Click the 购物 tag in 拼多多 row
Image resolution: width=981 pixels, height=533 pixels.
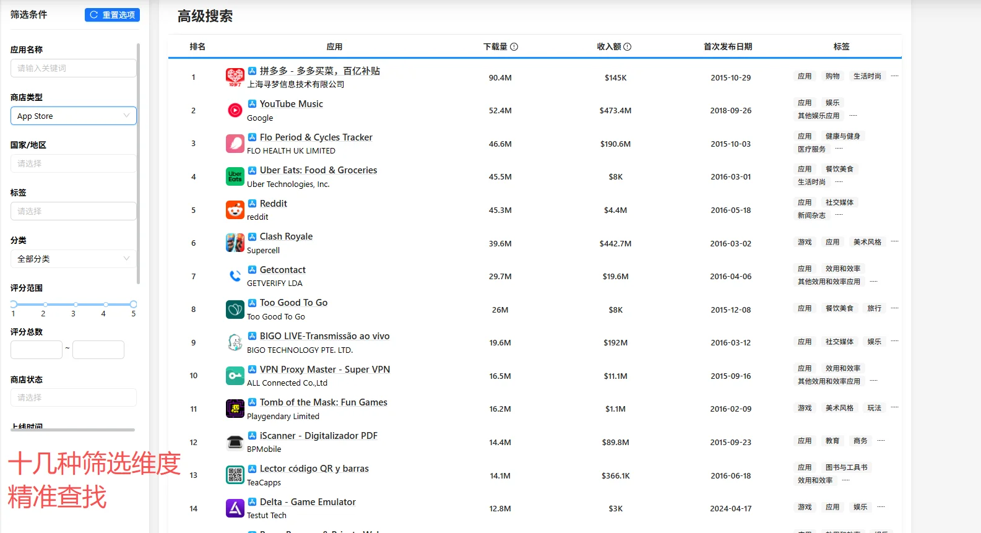tap(832, 76)
